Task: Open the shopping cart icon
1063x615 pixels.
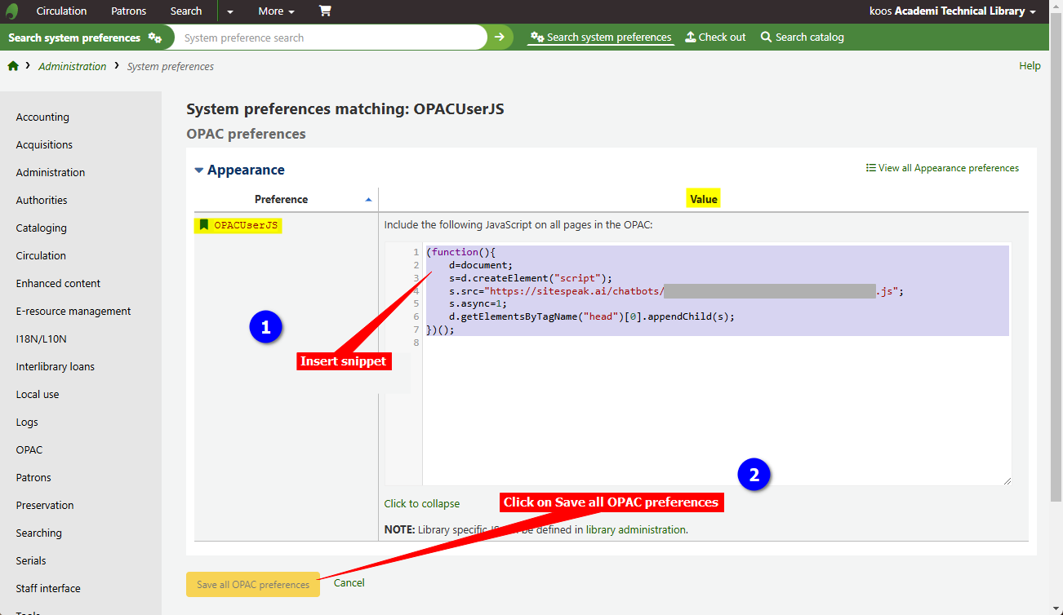Action: pyautogui.click(x=325, y=11)
